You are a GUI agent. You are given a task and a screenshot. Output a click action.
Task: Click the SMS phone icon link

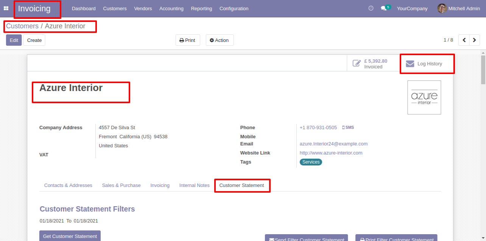(348, 128)
